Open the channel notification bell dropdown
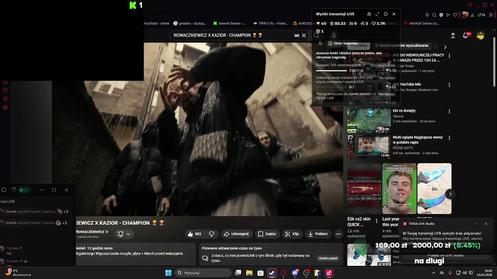497x279 pixels. (x=124, y=234)
